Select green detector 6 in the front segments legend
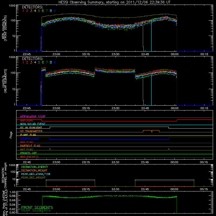Viewport: 216px width, 216px height. pos(43,11)
